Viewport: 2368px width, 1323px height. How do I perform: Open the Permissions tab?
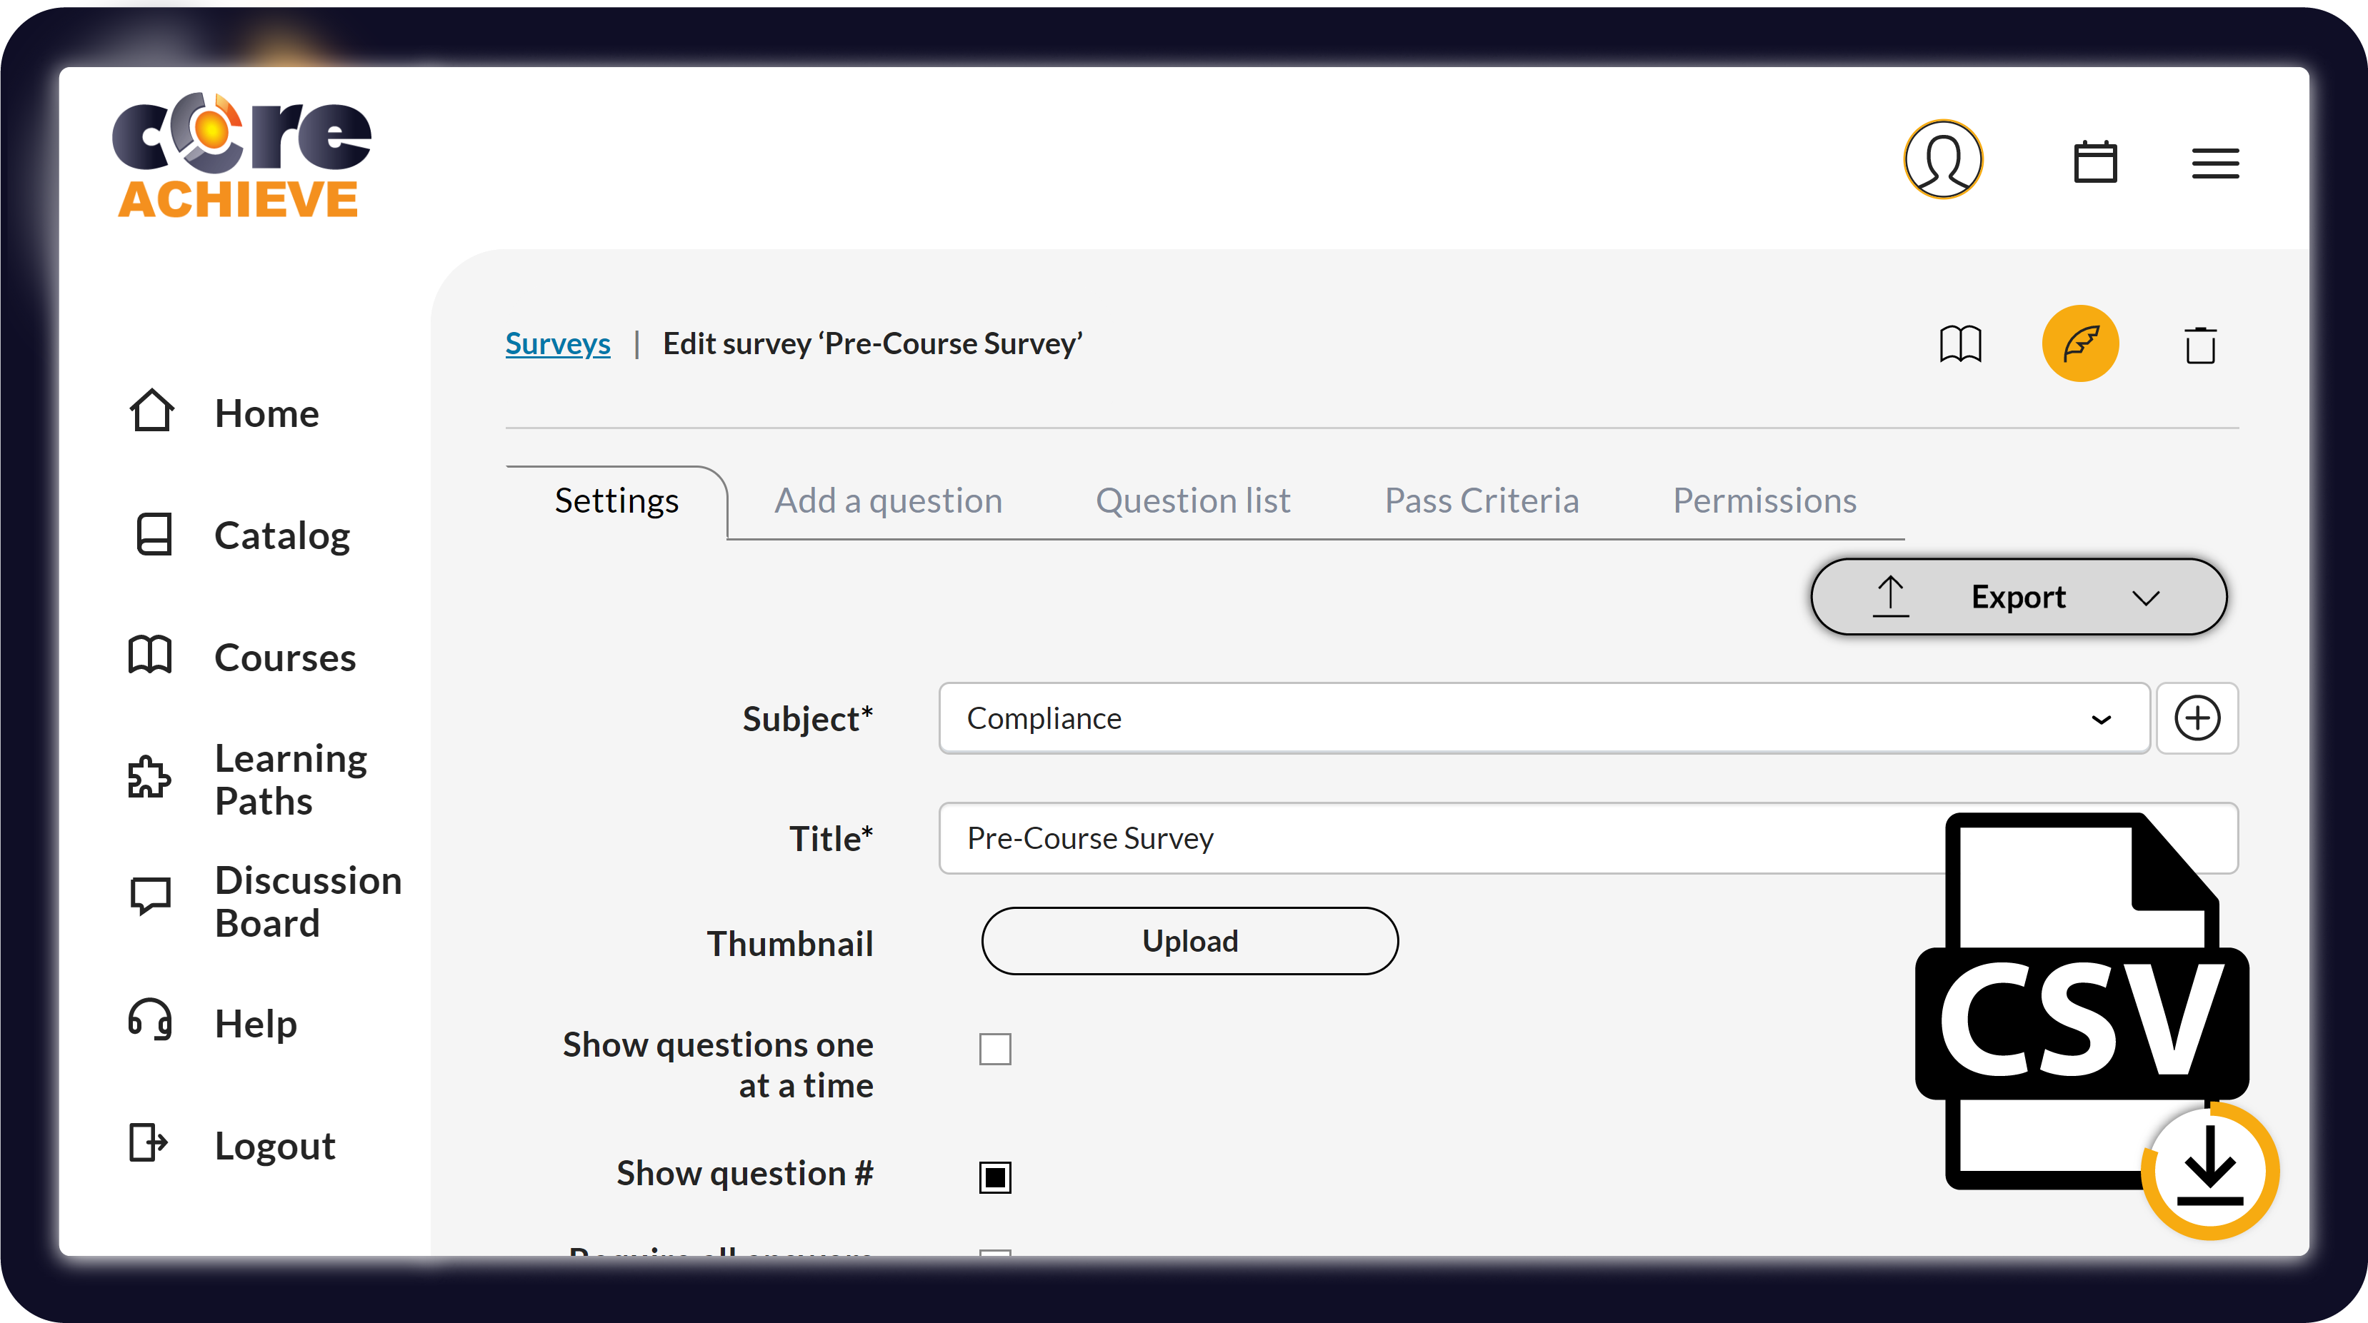1765,500
